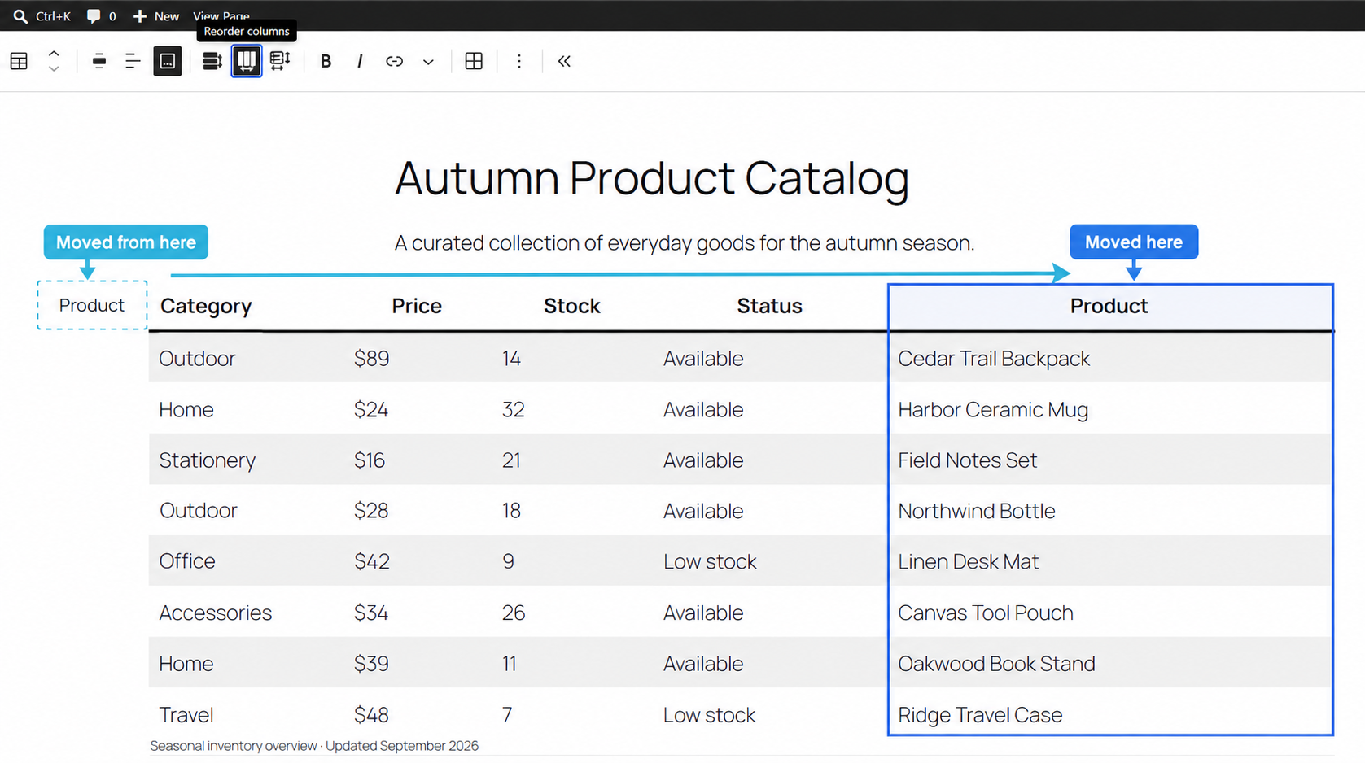Click the Cedar Trail Backpack cell

tap(994, 359)
